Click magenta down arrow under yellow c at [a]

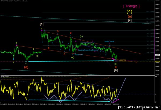click(x=42, y=30)
